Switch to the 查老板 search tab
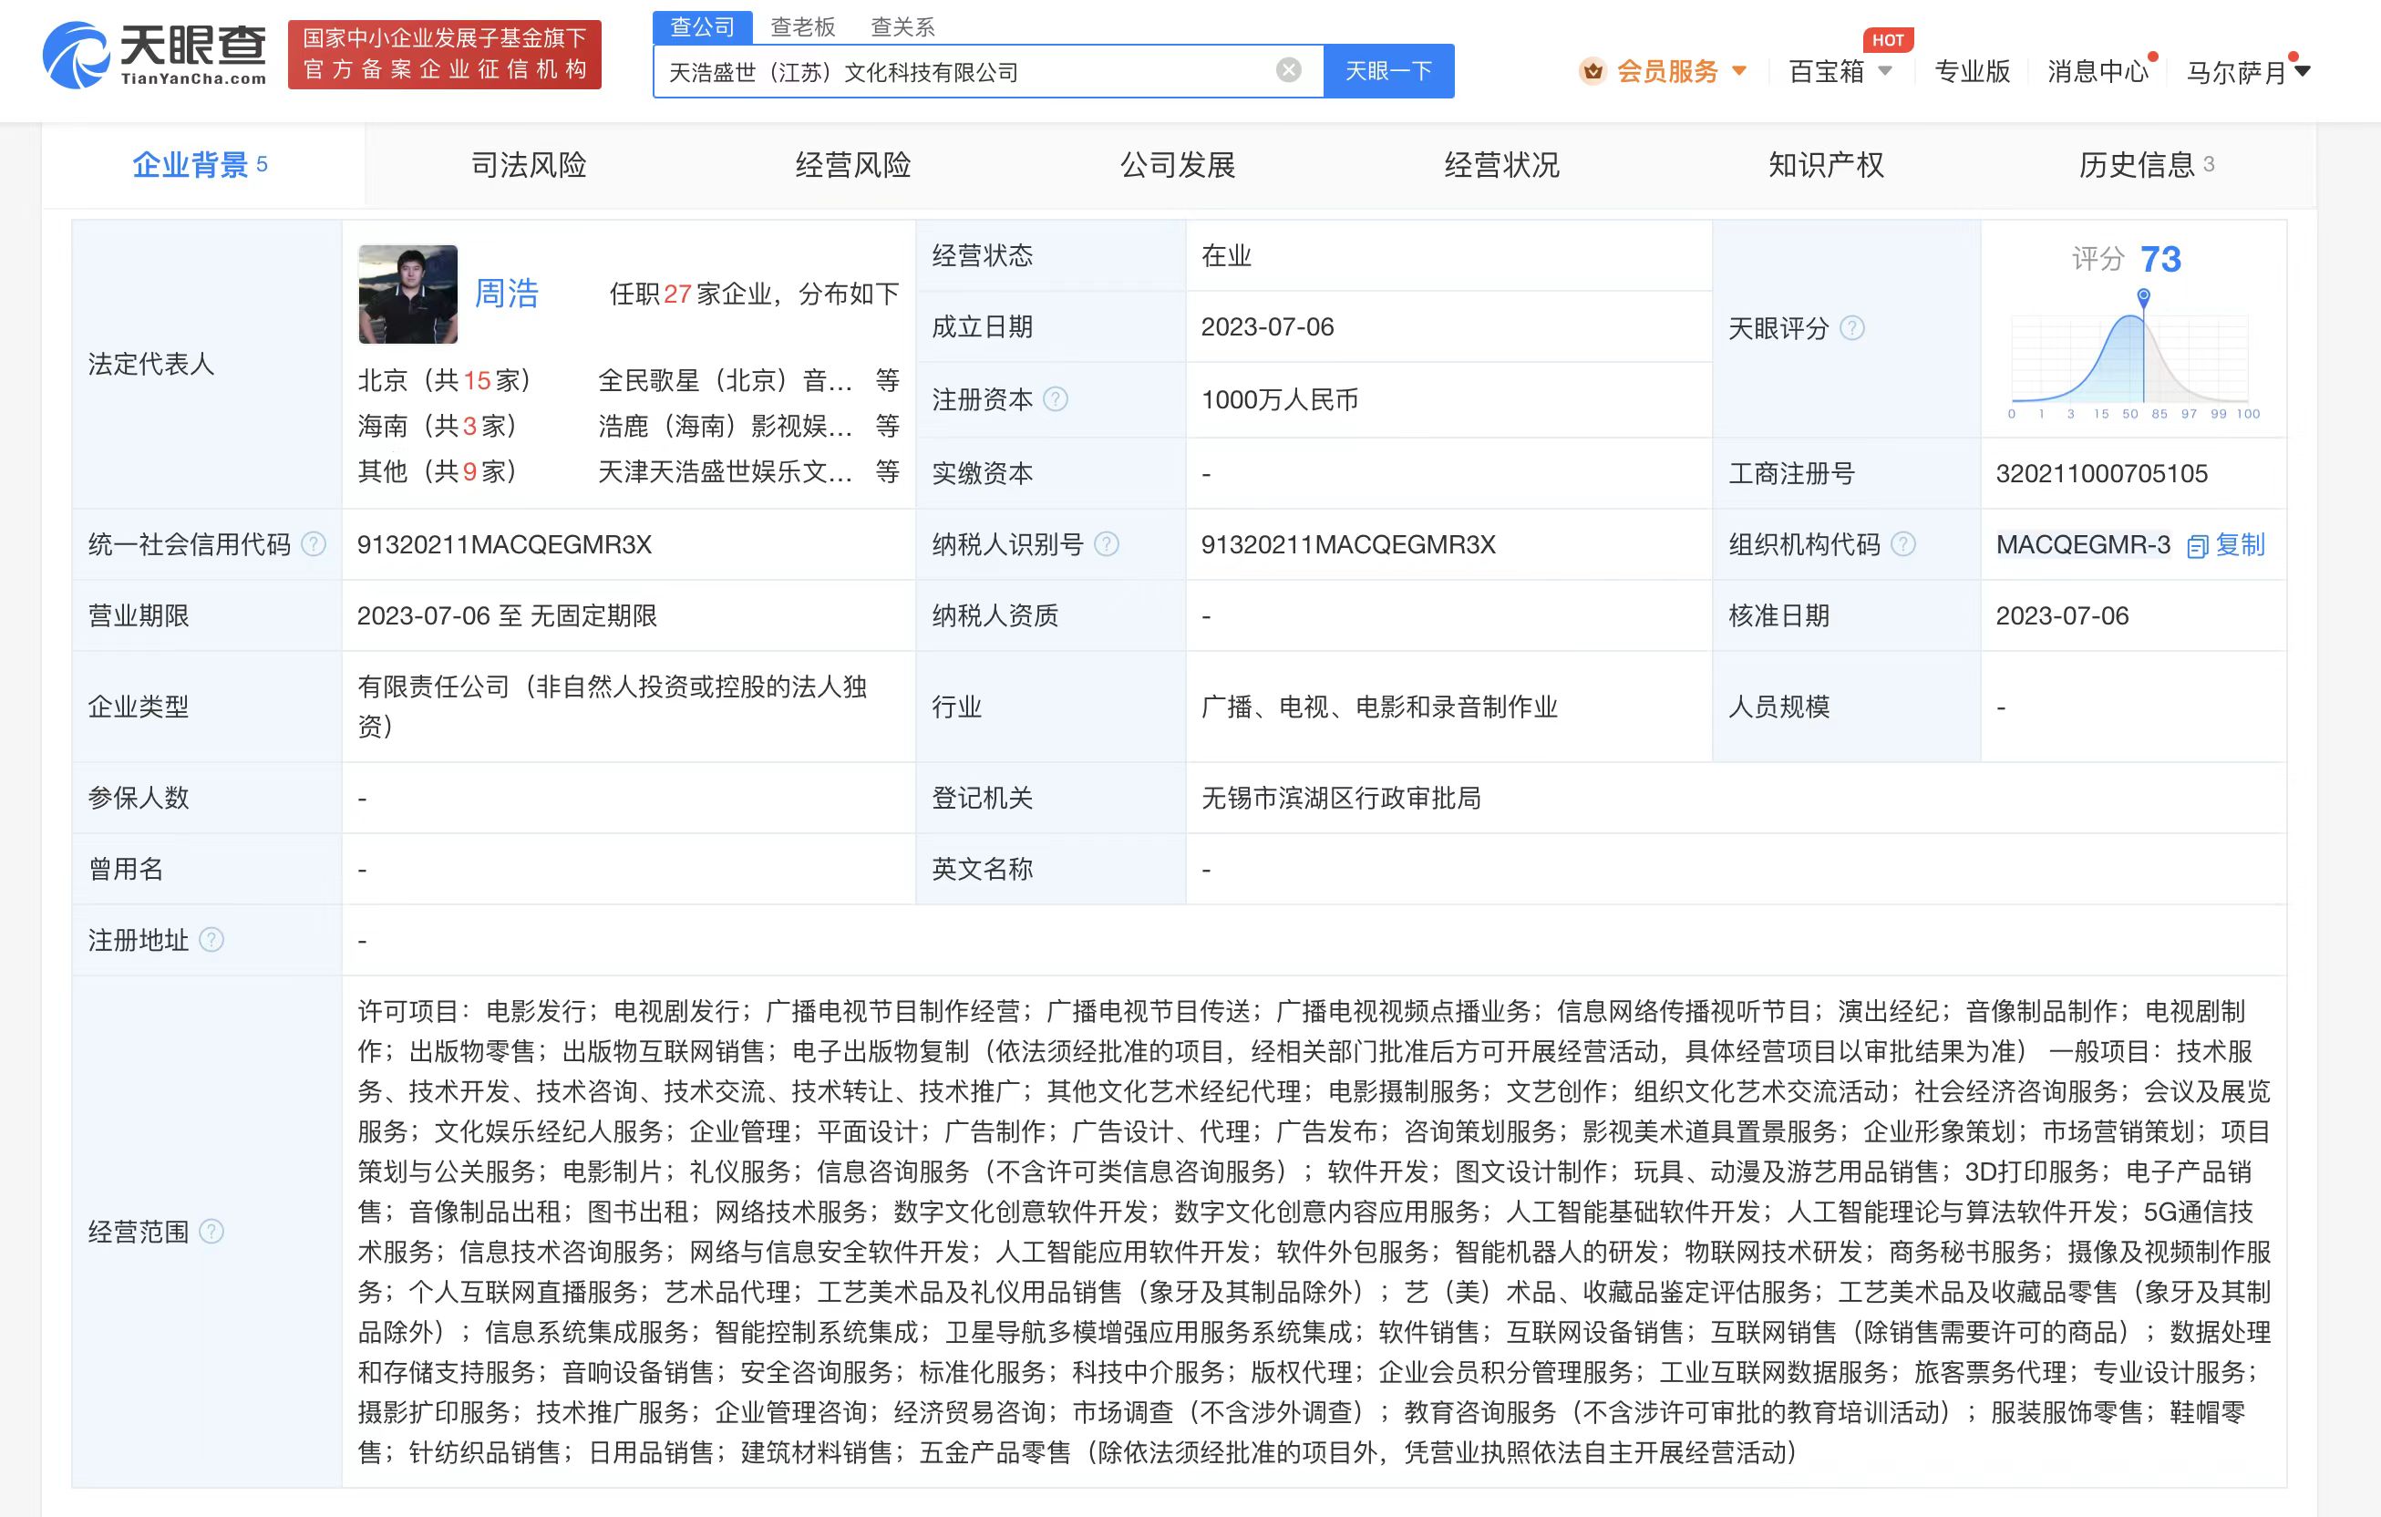This screenshot has height=1517, width=2381. [803, 26]
